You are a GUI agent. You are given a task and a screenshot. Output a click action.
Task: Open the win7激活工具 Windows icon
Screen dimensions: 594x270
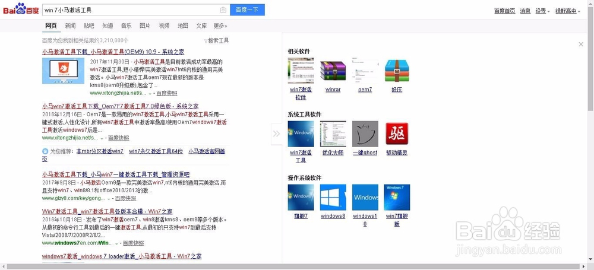301,134
